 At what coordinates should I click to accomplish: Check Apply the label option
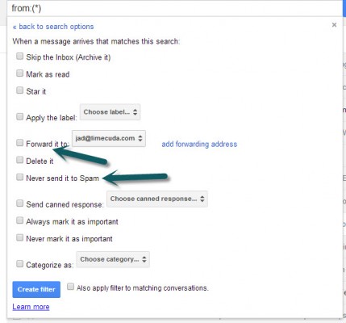tap(19, 116)
